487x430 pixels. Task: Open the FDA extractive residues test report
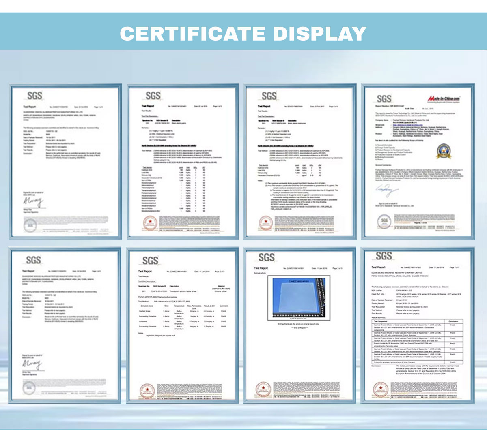[x=182, y=326]
